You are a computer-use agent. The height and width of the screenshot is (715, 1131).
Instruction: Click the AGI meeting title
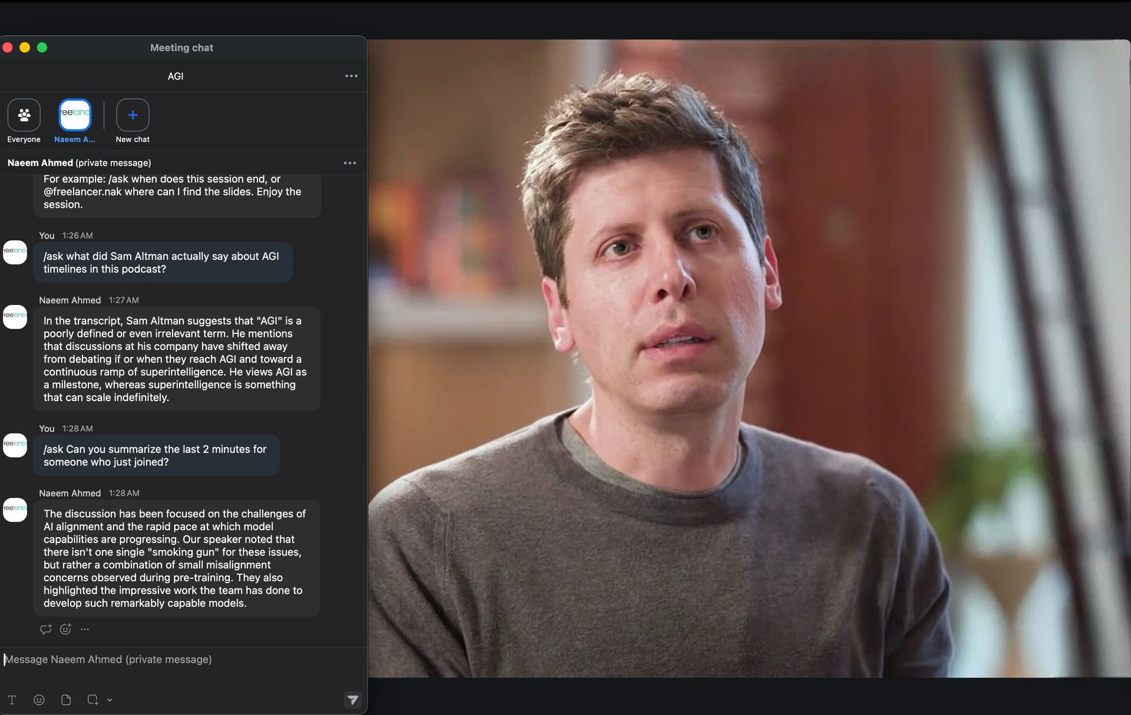[x=176, y=76]
